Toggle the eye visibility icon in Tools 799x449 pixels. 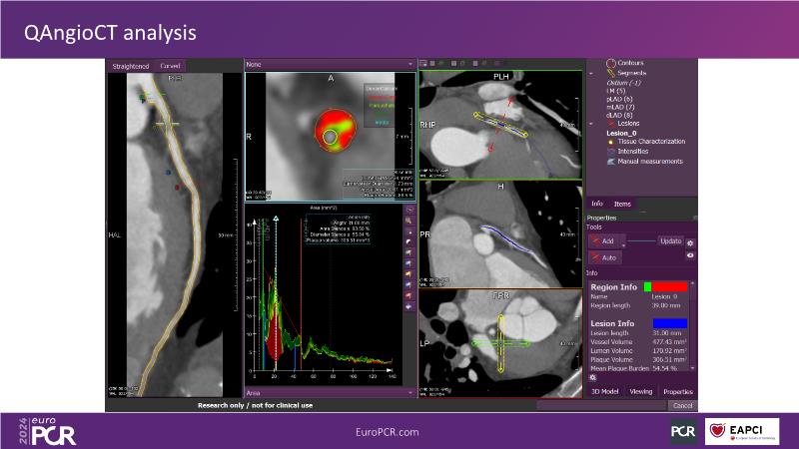[690, 255]
